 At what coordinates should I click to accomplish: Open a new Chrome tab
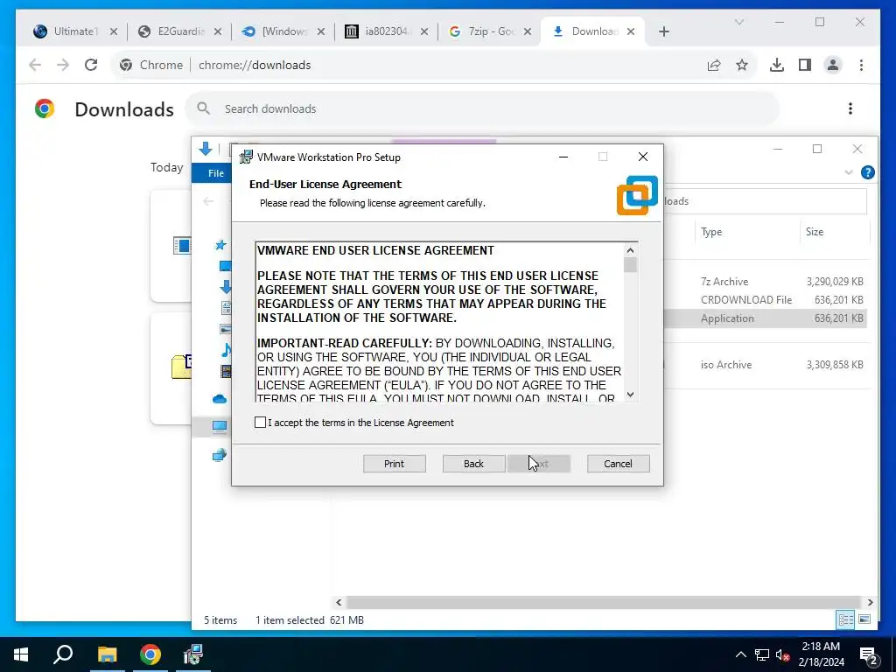(664, 31)
